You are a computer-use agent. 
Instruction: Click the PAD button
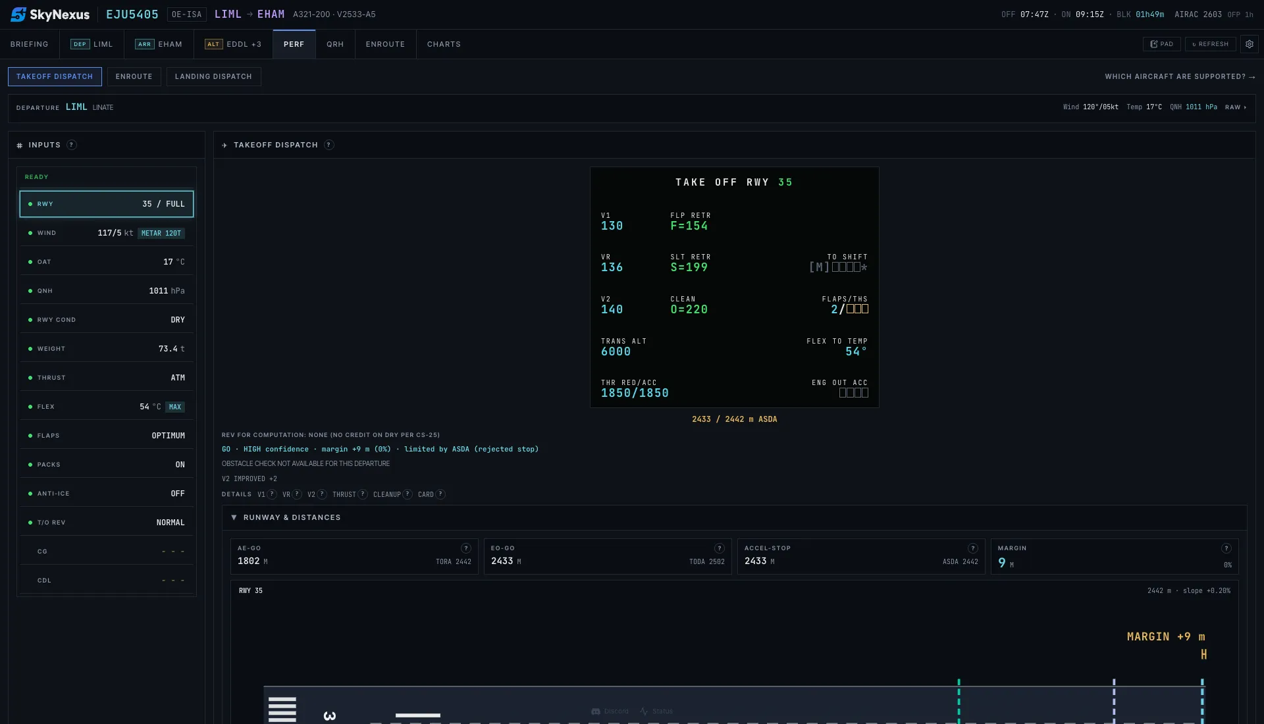click(x=1161, y=44)
